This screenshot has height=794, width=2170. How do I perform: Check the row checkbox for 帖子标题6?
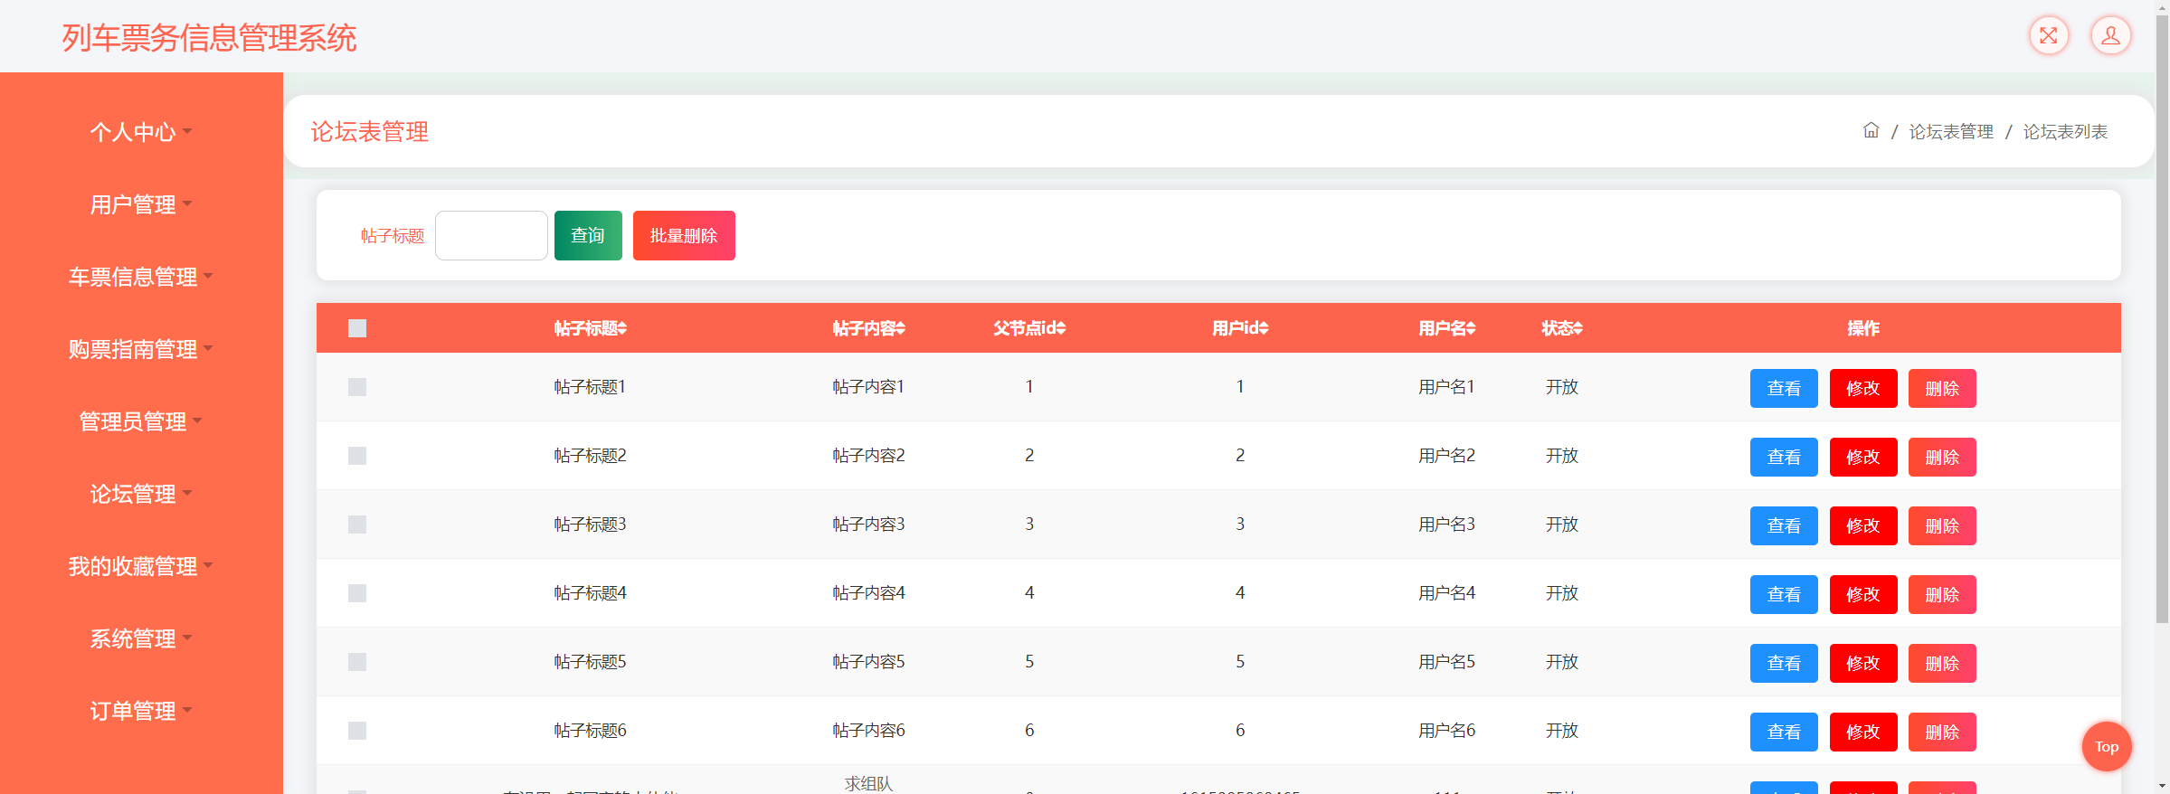point(357,731)
